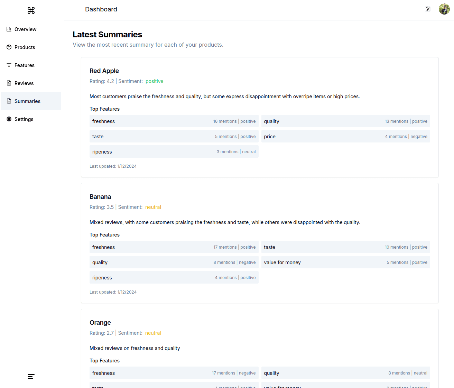The image size is (454, 388).
Task: Collapse sidebar with the bottom menu icon
Action: tap(31, 377)
